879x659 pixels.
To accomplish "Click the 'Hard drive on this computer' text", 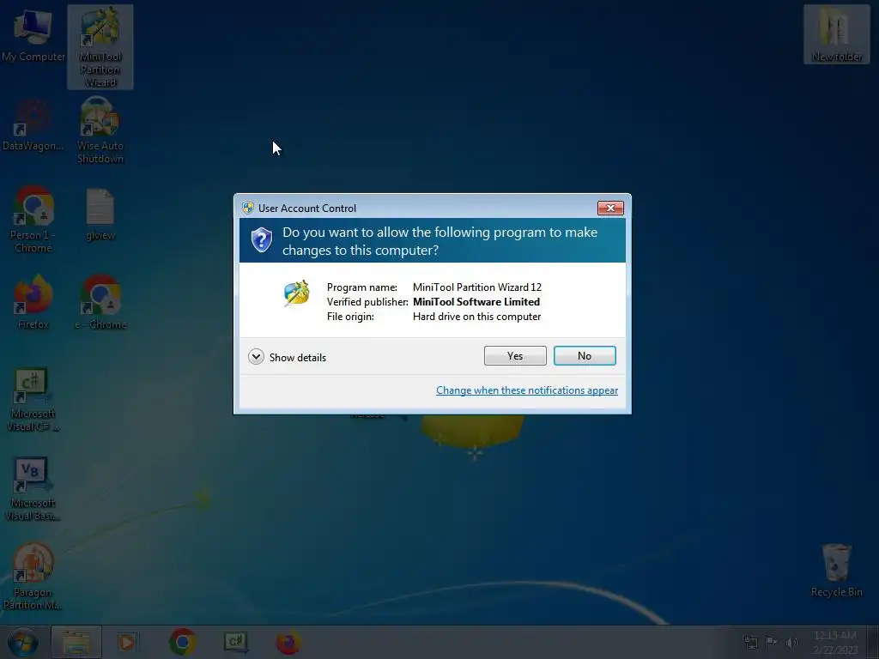I will (x=476, y=317).
